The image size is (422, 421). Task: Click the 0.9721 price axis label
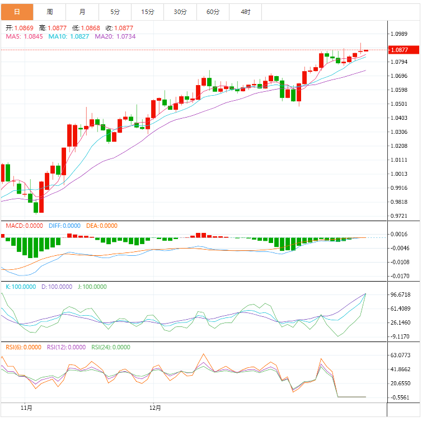(x=399, y=216)
